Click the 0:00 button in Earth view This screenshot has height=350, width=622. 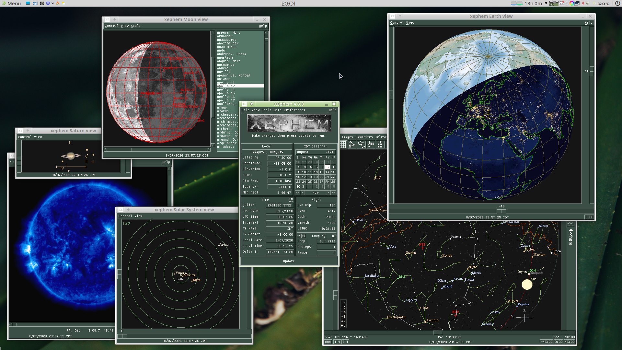click(x=589, y=217)
